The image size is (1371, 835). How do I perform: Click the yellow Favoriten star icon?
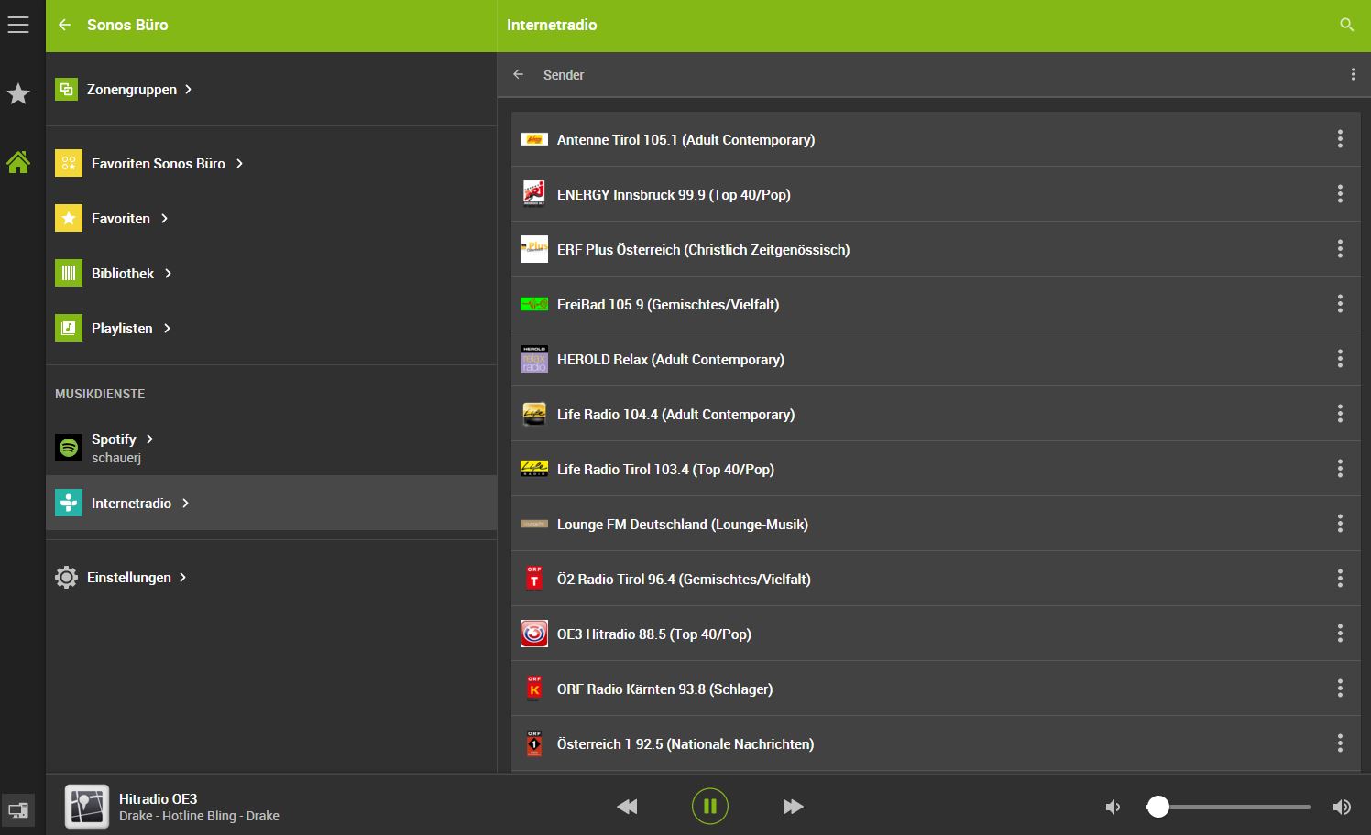click(x=69, y=218)
